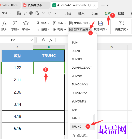Click the formula bar input area
The image size is (132, 139).
point(62,40)
